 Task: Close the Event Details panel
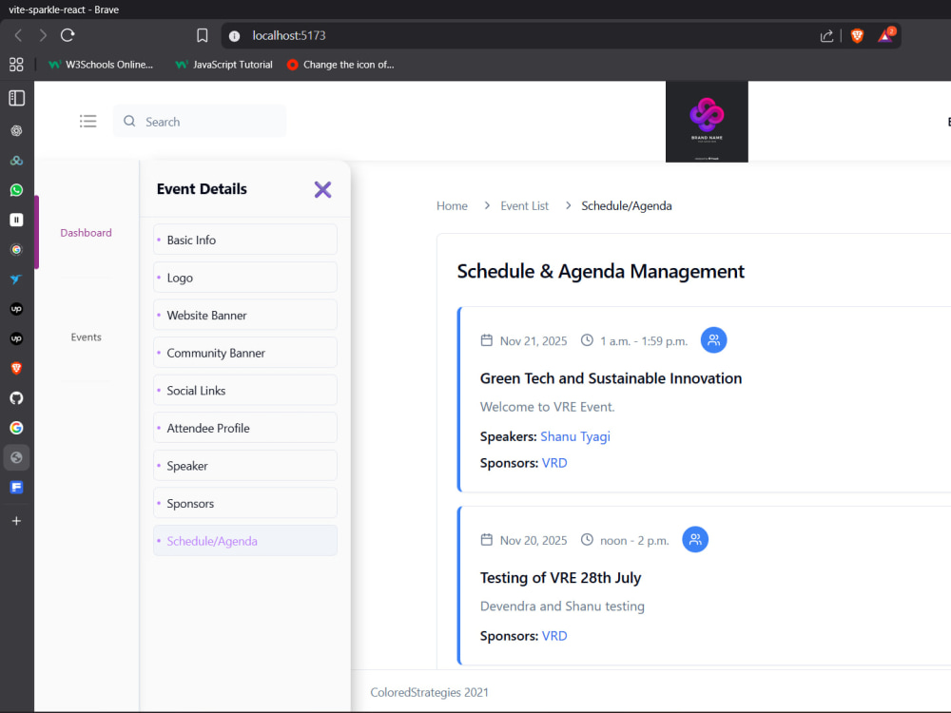(x=322, y=190)
